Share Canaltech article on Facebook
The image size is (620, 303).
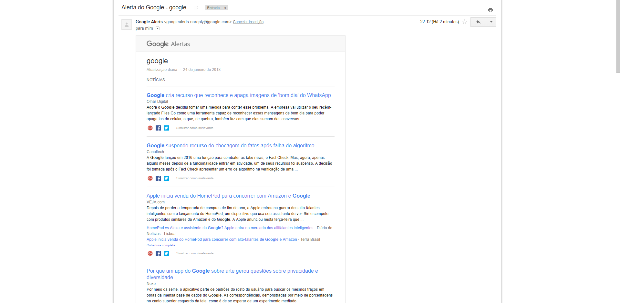point(158,178)
